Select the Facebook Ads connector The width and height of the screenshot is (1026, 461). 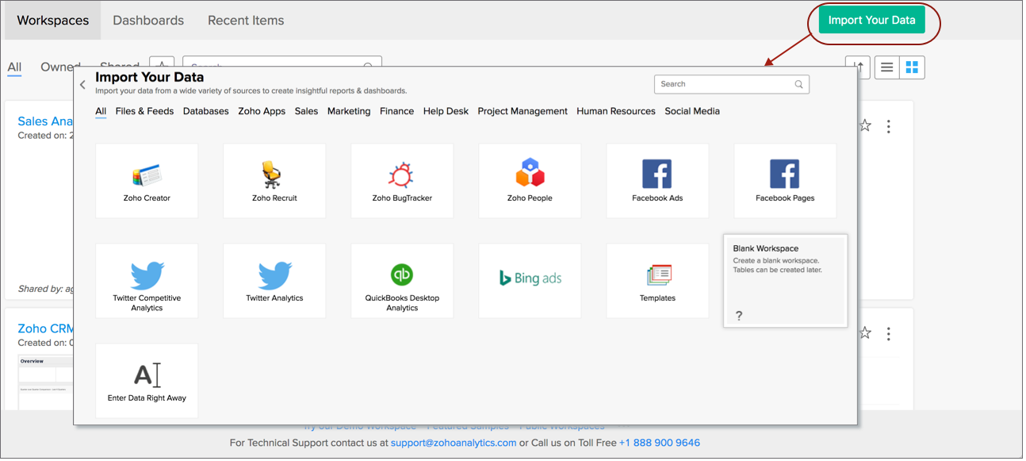tap(657, 181)
